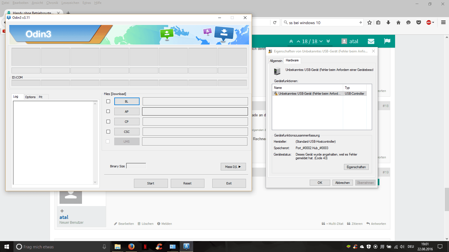Click the Name column header in device list
Image resolution: width=449 pixels, height=252 pixels.
point(307,88)
